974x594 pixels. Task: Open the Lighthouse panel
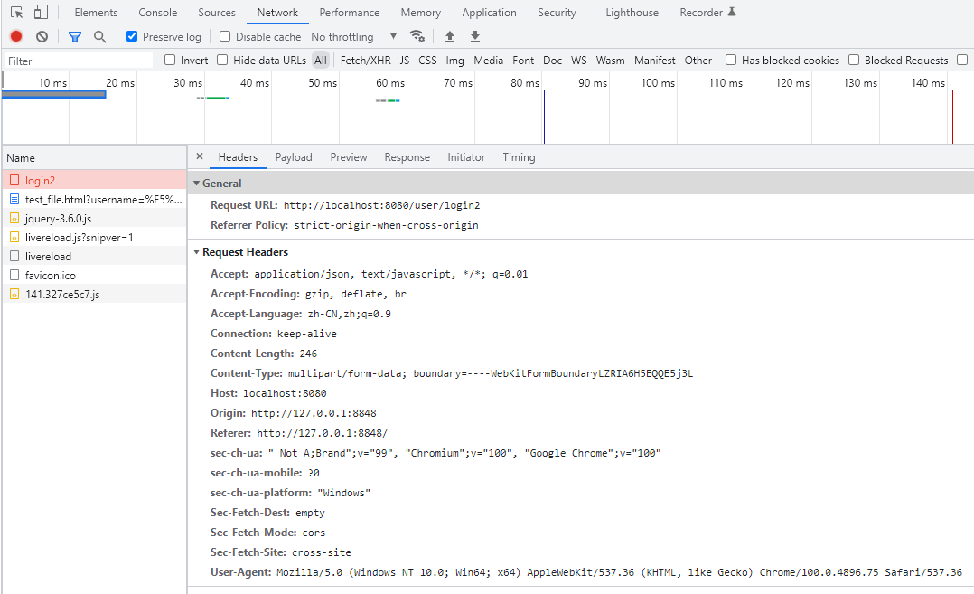pos(632,12)
